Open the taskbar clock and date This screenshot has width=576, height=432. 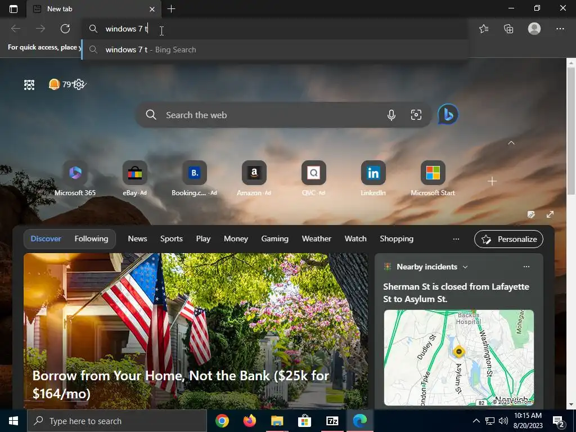(528, 421)
